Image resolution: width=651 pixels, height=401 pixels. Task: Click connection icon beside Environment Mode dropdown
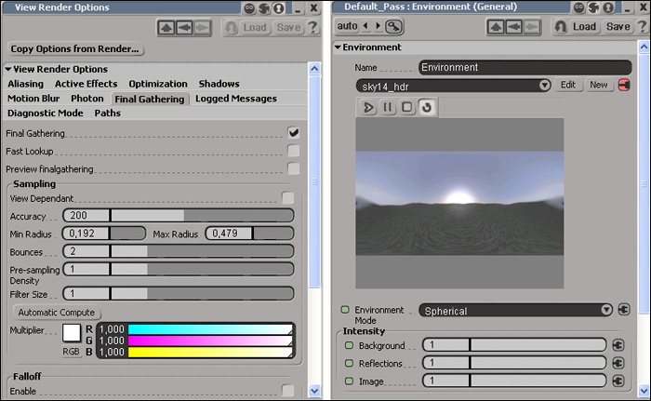click(x=624, y=310)
